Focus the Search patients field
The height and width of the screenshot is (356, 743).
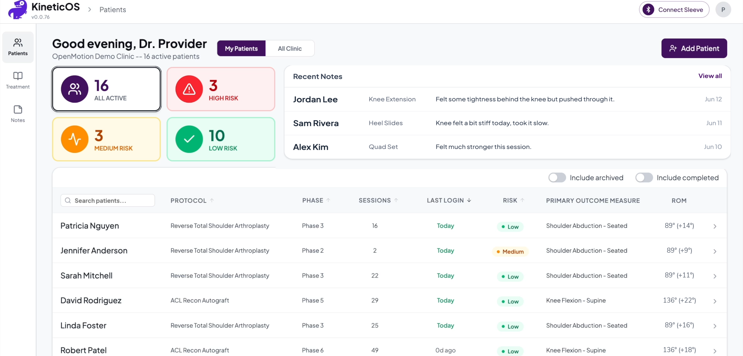tap(108, 200)
